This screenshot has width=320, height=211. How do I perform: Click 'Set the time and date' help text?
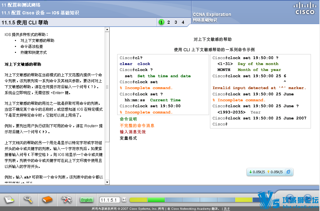[164, 76]
